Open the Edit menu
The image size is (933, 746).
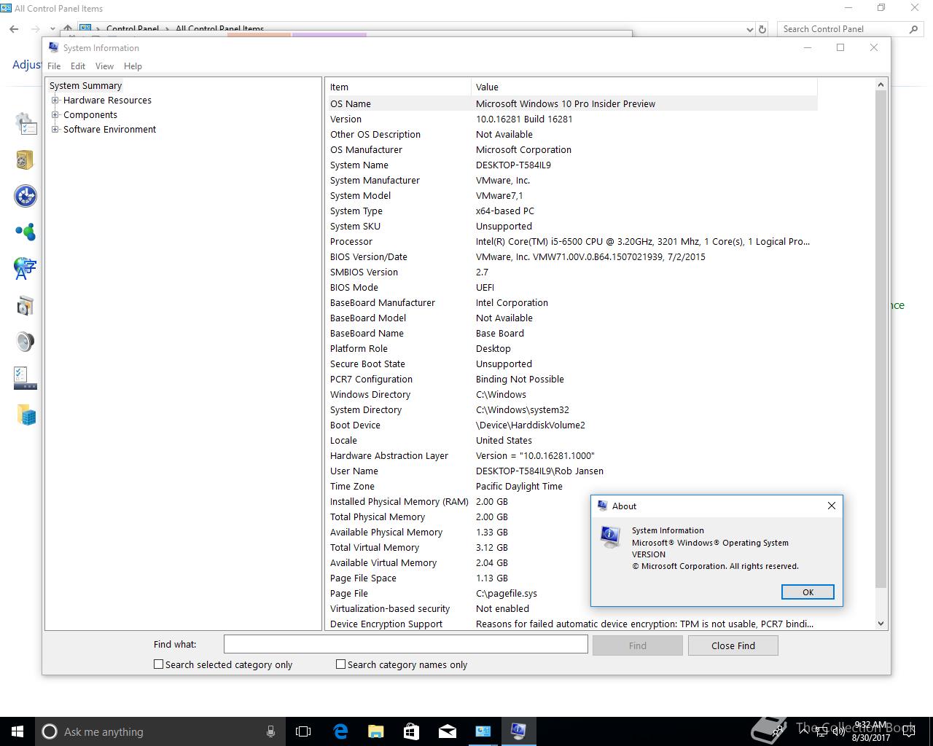(78, 66)
